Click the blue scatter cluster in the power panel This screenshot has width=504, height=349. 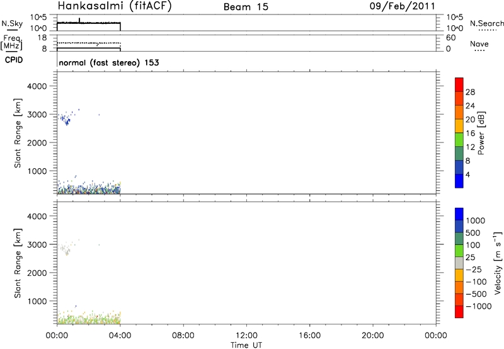67,120
